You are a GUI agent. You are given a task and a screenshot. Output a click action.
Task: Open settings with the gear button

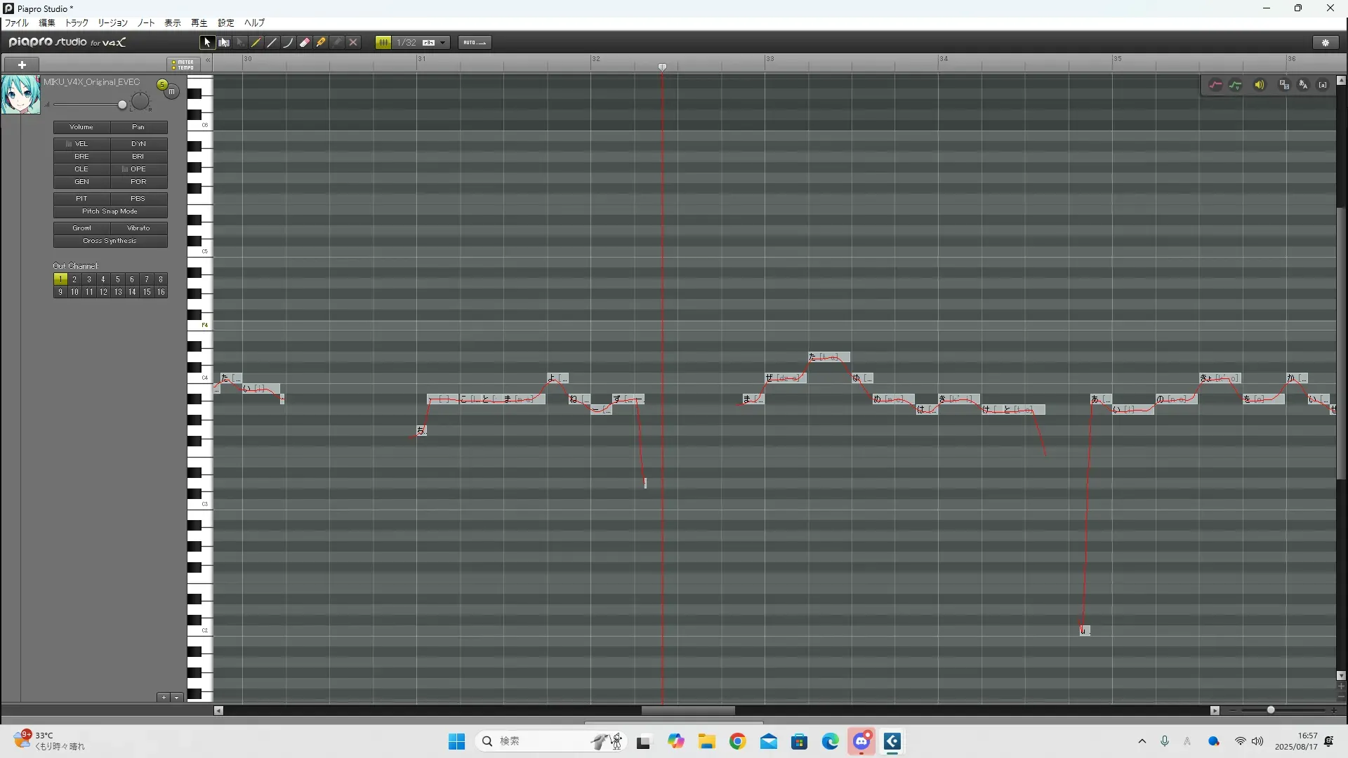tap(1326, 43)
